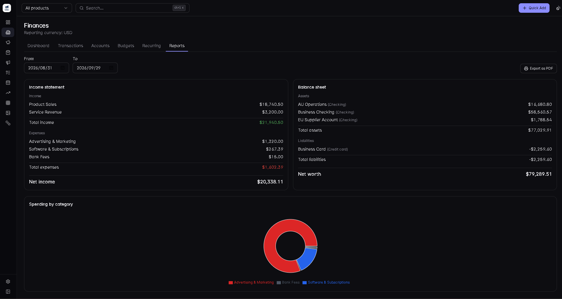The width and height of the screenshot is (562, 299).
Task: Click the blue Software & Subscriptions legend swatch
Action: [305, 283]
